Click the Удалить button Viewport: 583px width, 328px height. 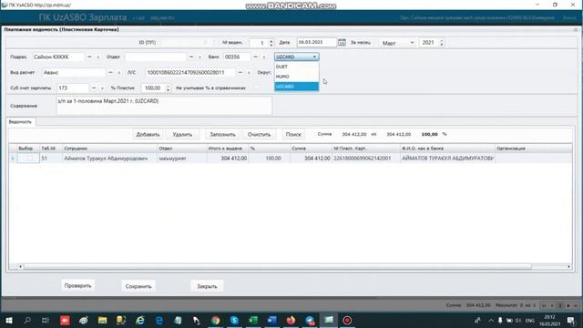pos(182,134)
